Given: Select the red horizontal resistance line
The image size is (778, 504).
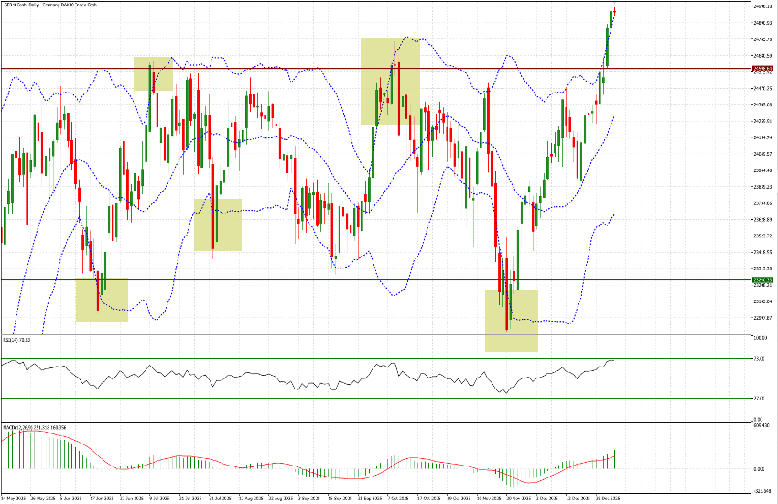Looking at the screenshot, I should [275, 68].
